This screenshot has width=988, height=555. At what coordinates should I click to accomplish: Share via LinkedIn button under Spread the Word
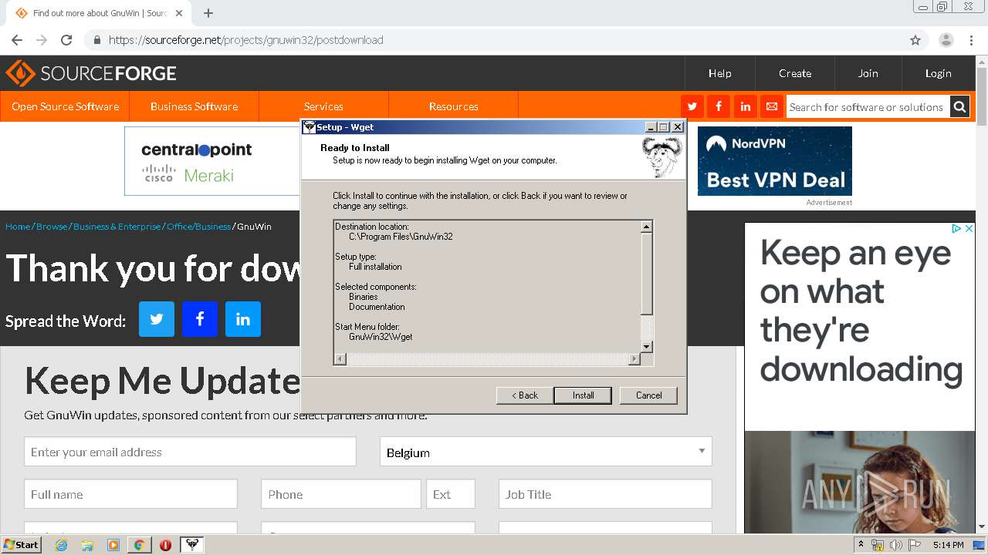point(243,319)
